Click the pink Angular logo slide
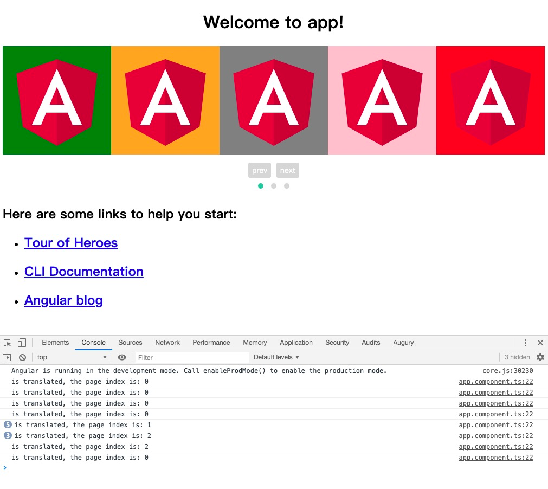The width and height of the screenshot is (548, 489). point(382,100)
